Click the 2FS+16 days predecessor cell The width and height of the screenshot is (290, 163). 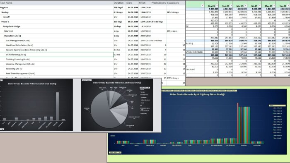pyautogui.click(x=159, y=22)
